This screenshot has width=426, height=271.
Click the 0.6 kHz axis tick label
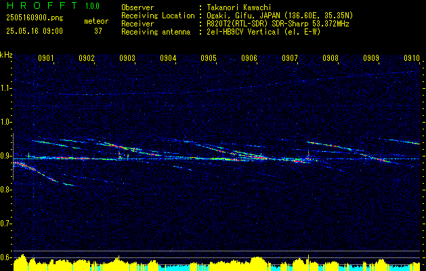(x=5, y=257)
